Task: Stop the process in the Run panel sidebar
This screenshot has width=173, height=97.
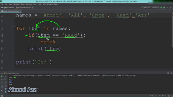Action: coord(2,79)
